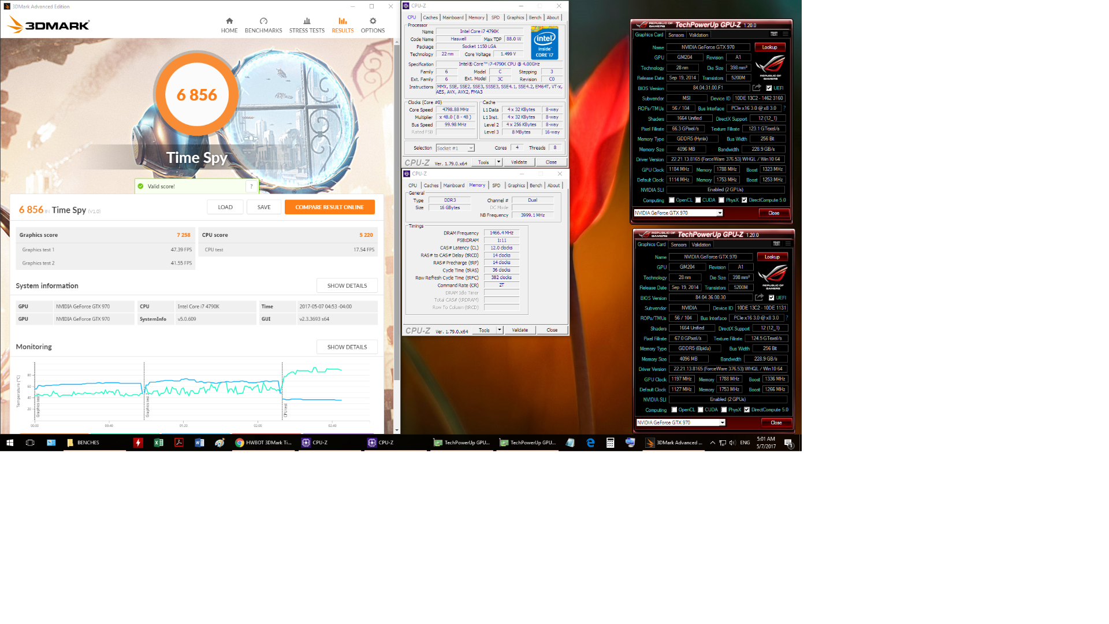Viewport: 1109px width, 624px height.
Task: Open Adobe Acrobat from the taskbar
Action: coord(179,443)
